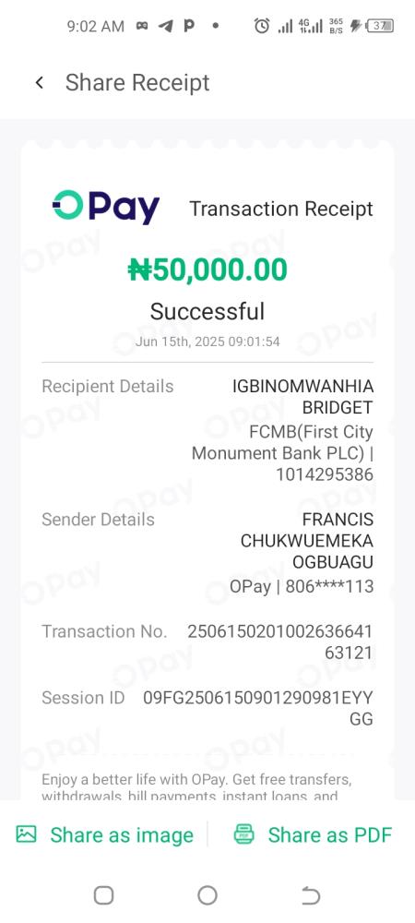Tap the Telegram notification icon in status bar
415x923 pixels.
pyautogui.click(x=166, y=26)
